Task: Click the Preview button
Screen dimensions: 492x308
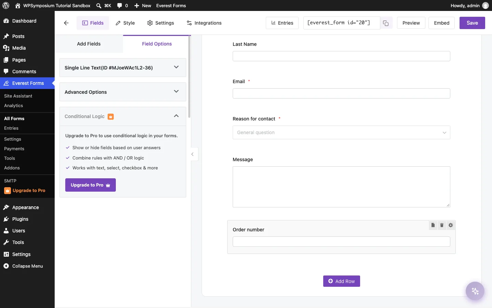Action: pyautogui.click(x=411, y=23)
